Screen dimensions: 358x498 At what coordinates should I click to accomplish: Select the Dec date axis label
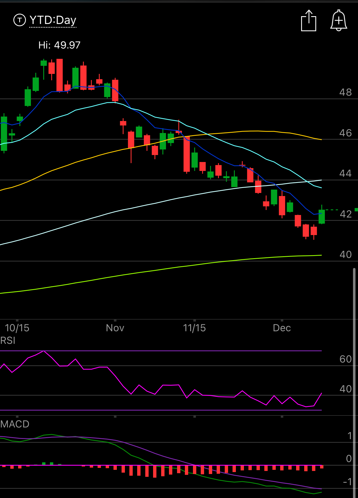click(x=282, y=328)
